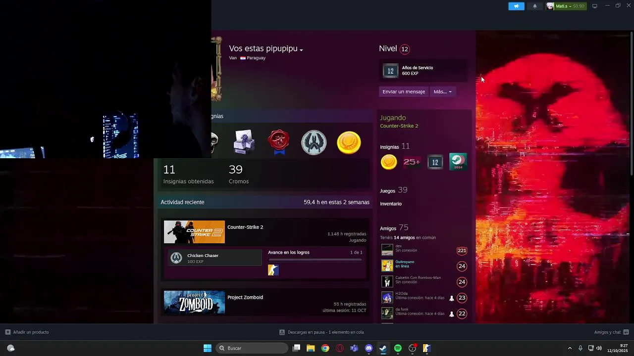This screenshot has width=634, height=356.
Task: Open the Counter-Strike 2 title link
Action: click(x=245, y=227)
